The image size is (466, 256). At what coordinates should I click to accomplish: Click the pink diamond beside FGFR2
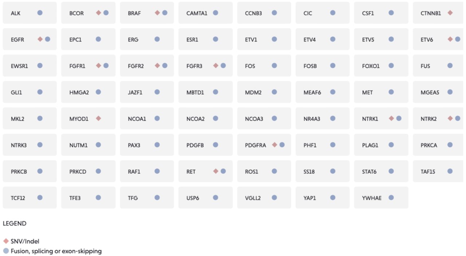(157, 66)
